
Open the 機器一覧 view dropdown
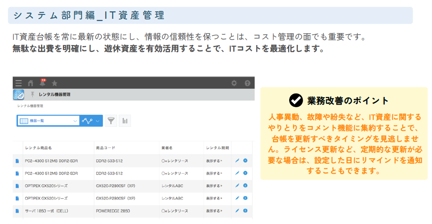pyautogui.click(x=48, y=121)
